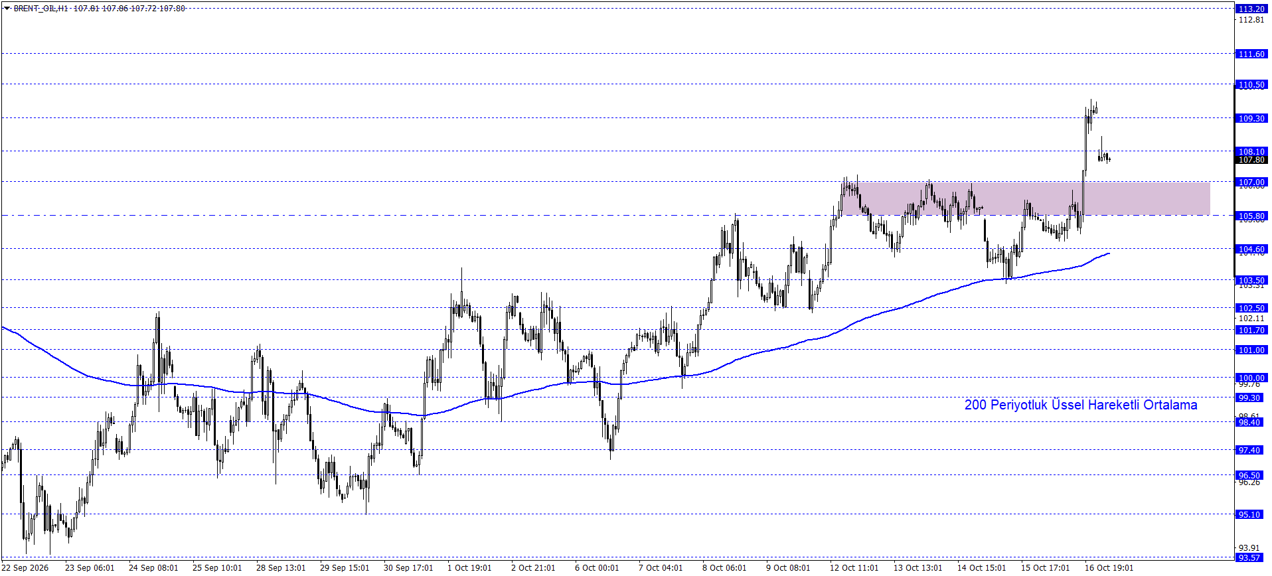Click the 14 Oct 15:01 time label
This screenshot has width=1272, height=576.
[x=981, y=567]
